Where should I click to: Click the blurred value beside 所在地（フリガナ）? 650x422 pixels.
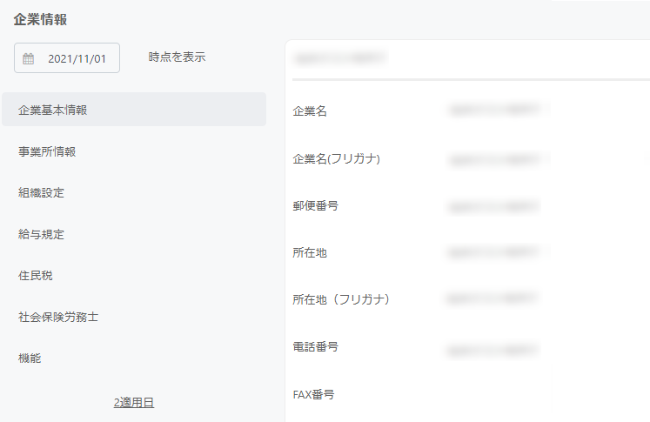[x=493, y=298]
